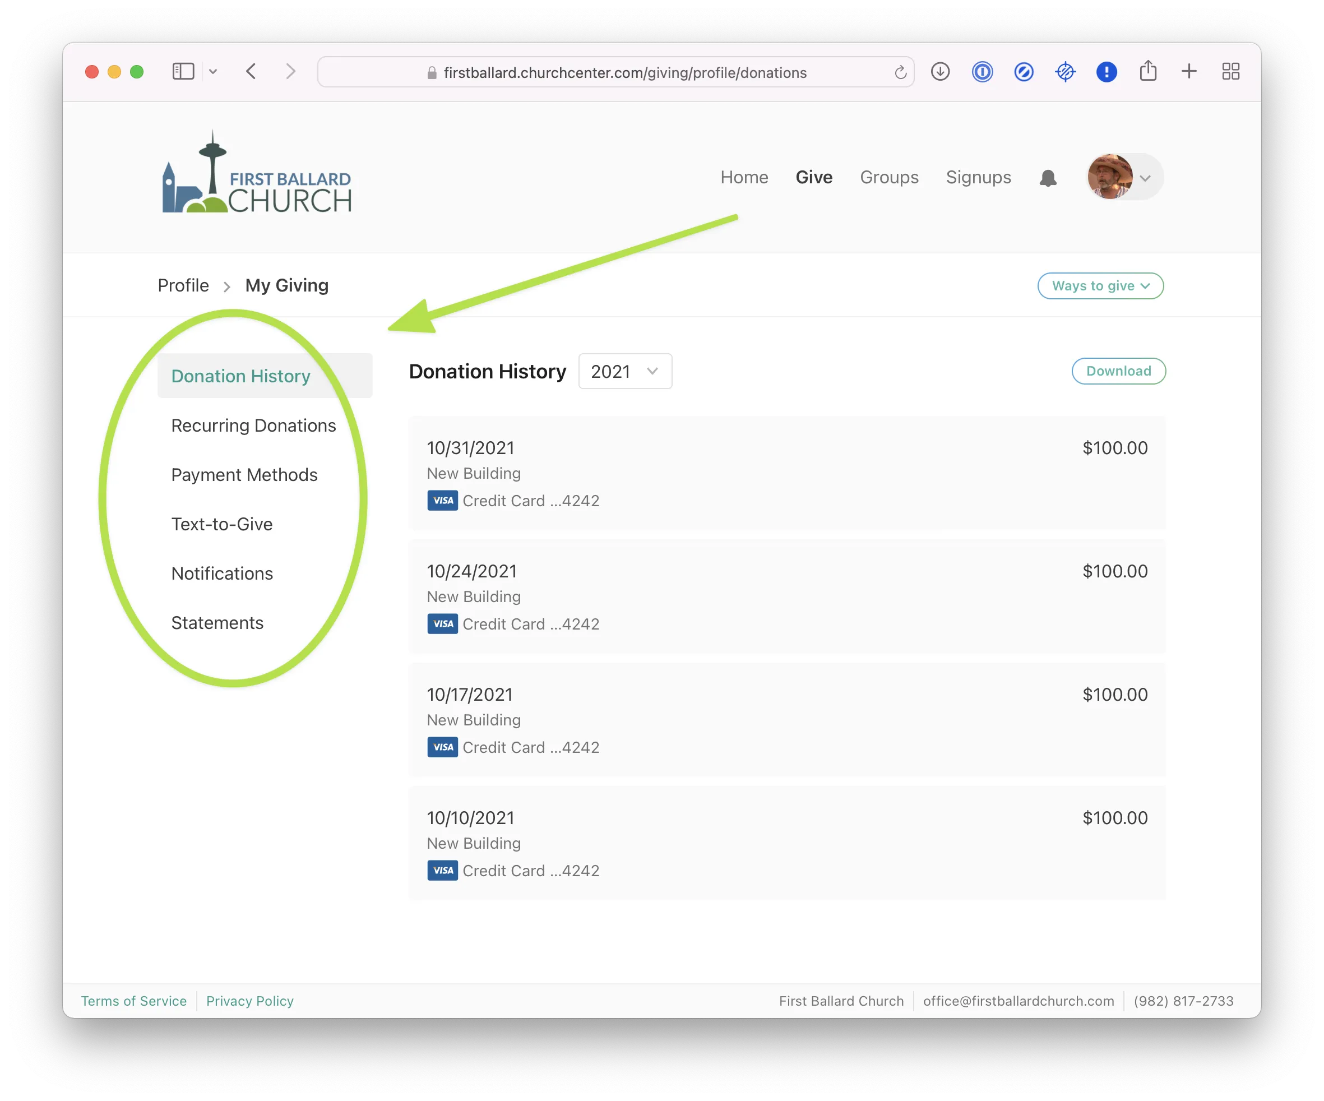Click the 1Password extension icon
This screenshot has height=1101, width=1324.
tap(982, 72)
